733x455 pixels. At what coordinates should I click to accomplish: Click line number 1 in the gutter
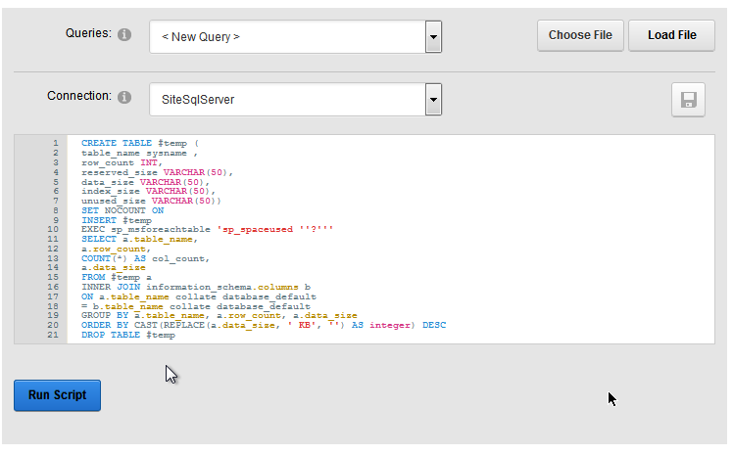[56, 143]
